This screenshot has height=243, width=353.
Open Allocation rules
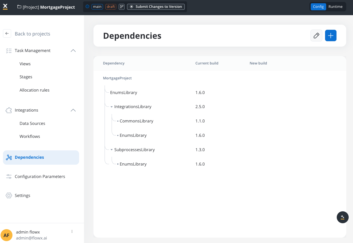(x=34, y=90)
